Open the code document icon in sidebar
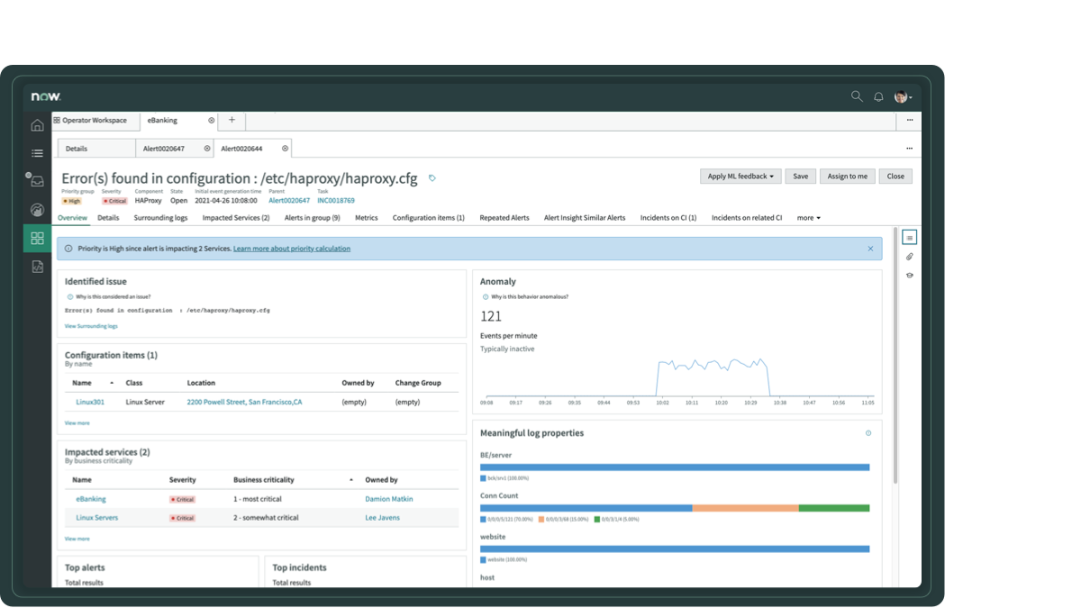 (37, 266)
